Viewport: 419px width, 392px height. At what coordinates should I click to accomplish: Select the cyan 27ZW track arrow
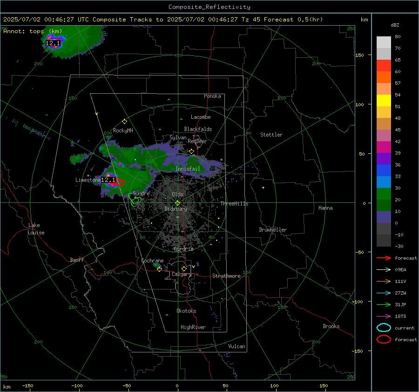[384, 293]
